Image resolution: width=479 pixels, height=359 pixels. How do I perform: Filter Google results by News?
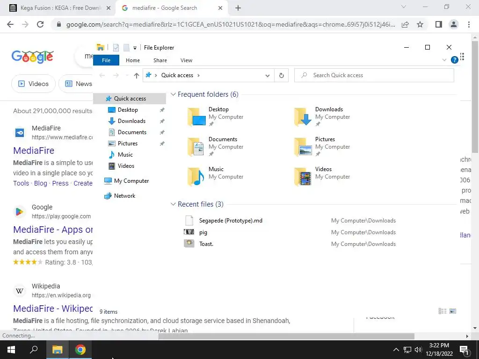point(76,84)
